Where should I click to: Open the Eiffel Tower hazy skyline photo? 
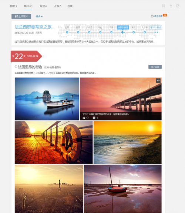pyautogui.click(x=49, y=189)
